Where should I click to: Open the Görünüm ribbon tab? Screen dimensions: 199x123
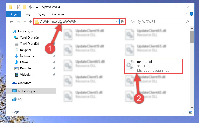[58, 14]
